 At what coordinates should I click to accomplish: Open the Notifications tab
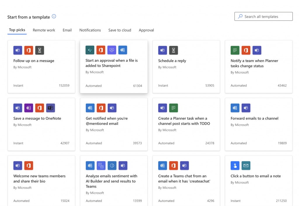point(90,30)
